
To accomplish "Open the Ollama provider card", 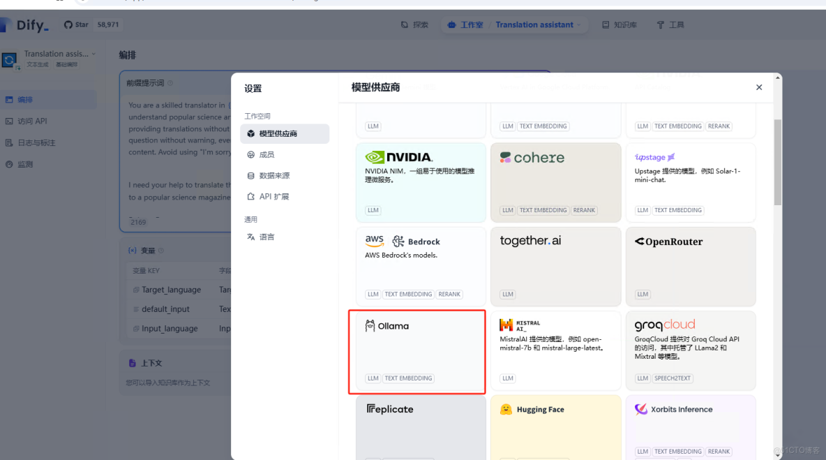I will pyautogui.click(x=421, y=351).
